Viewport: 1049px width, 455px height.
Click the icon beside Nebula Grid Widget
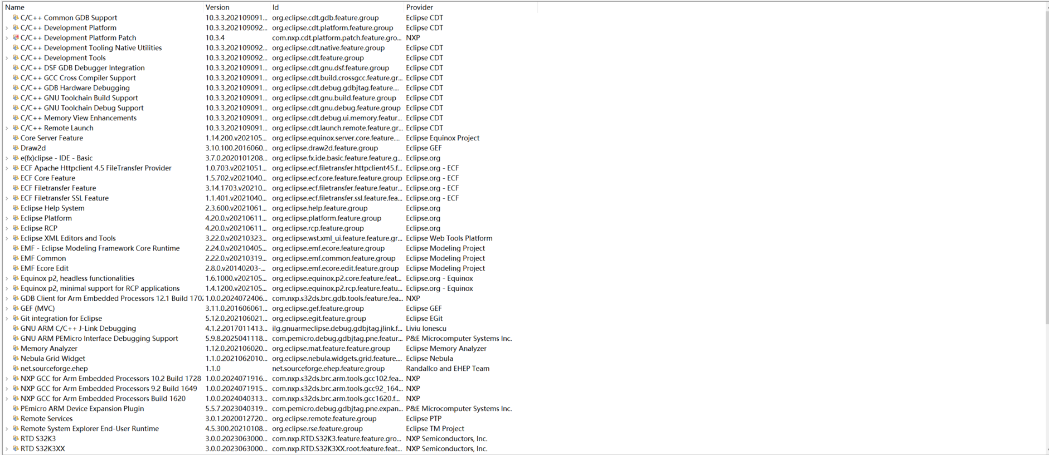16,359
